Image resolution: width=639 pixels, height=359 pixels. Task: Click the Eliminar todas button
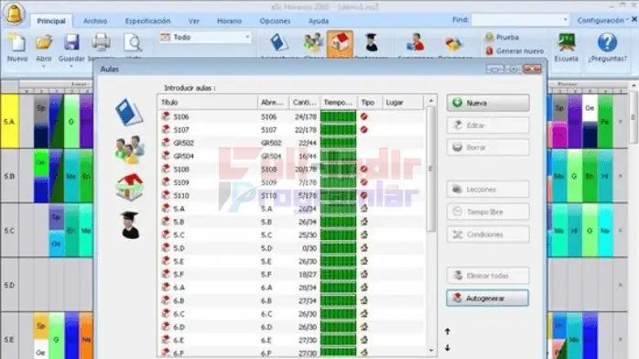[488, 276]
